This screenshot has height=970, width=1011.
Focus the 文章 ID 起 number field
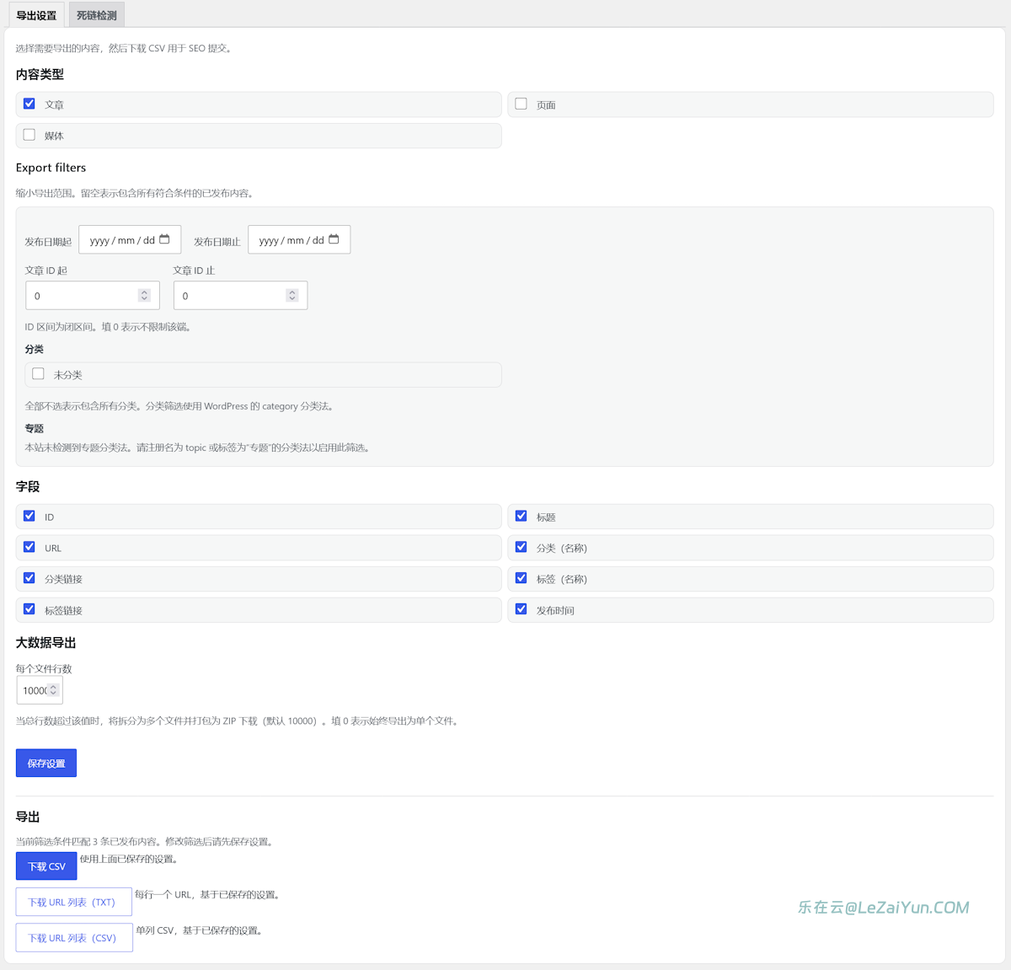coord(93,296)
